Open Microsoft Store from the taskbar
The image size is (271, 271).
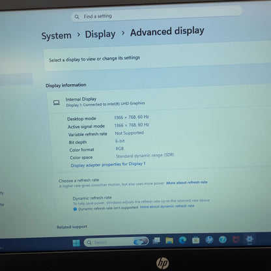(x=195, y=240)
